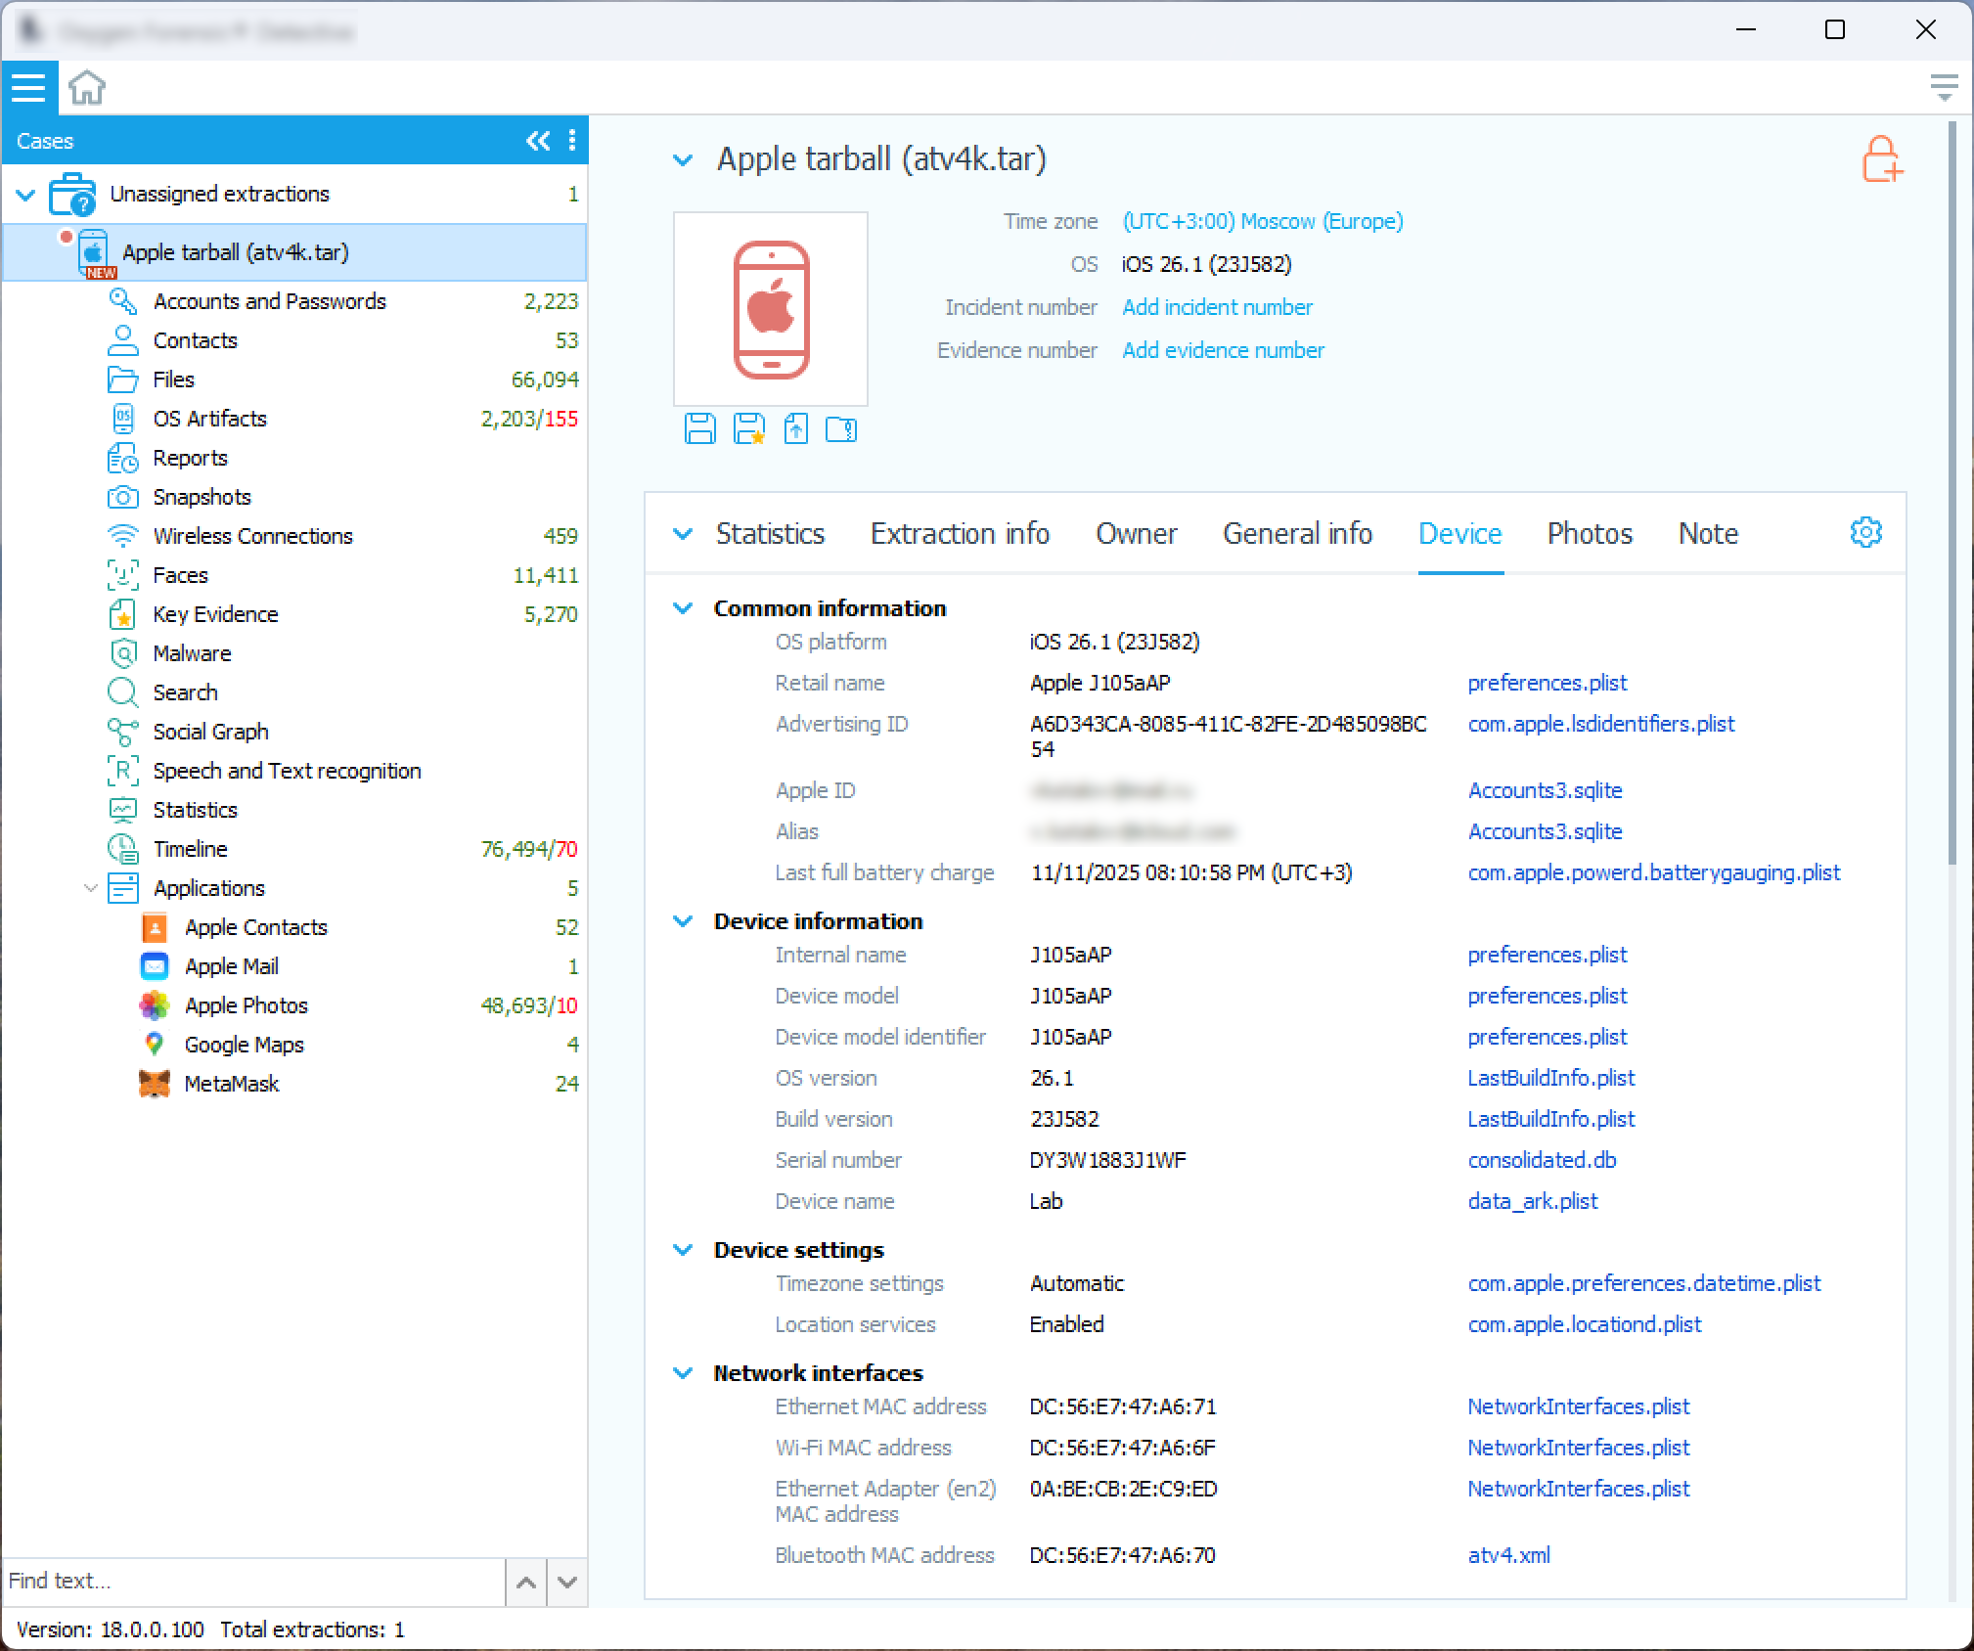1974x1651 pixels.
Task: Click the save with star icon
Action: 748,428
